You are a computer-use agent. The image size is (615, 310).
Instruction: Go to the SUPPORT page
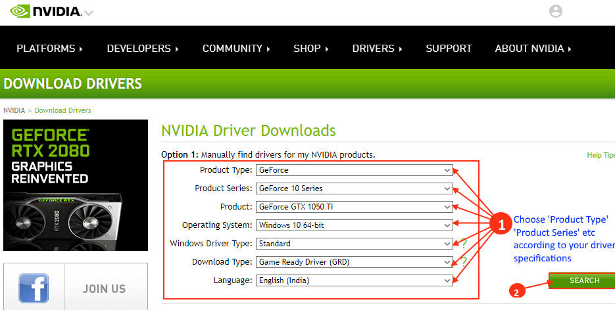click(449, 49)
